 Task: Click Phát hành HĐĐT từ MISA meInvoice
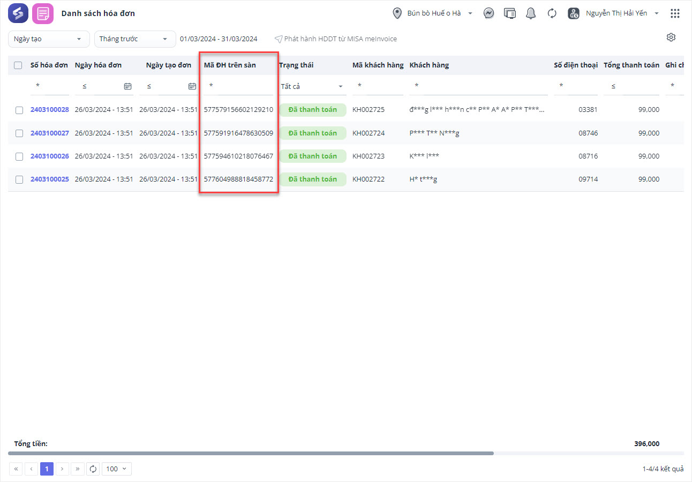click(336, 39)
